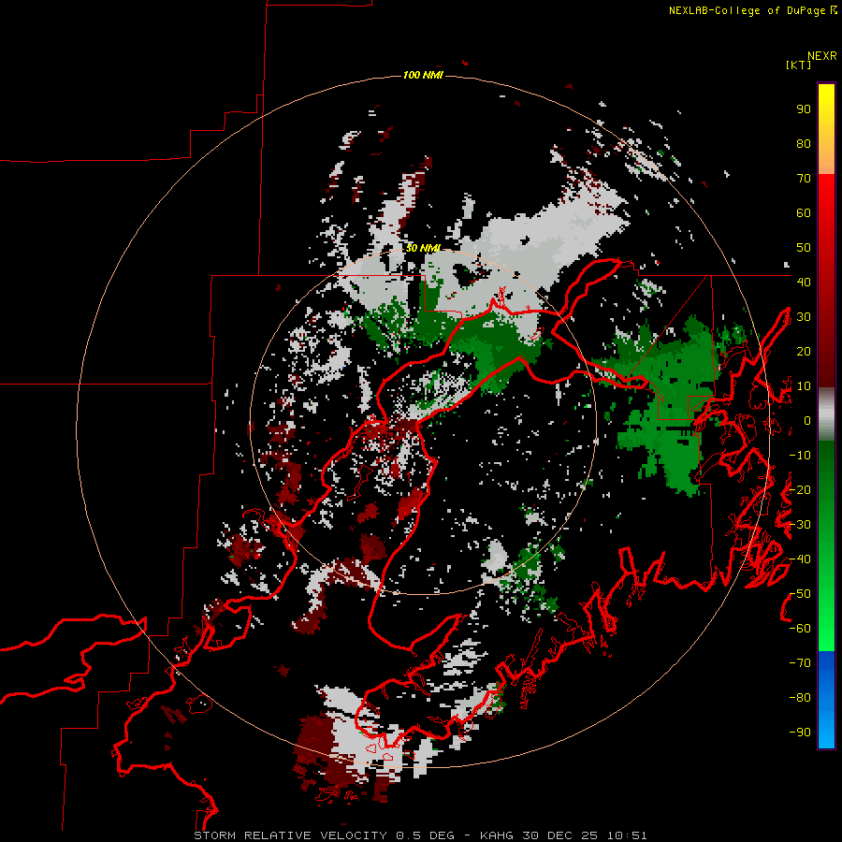Click the 0 value on velocity scale
The image size is (842, 842).
point(807,420)
